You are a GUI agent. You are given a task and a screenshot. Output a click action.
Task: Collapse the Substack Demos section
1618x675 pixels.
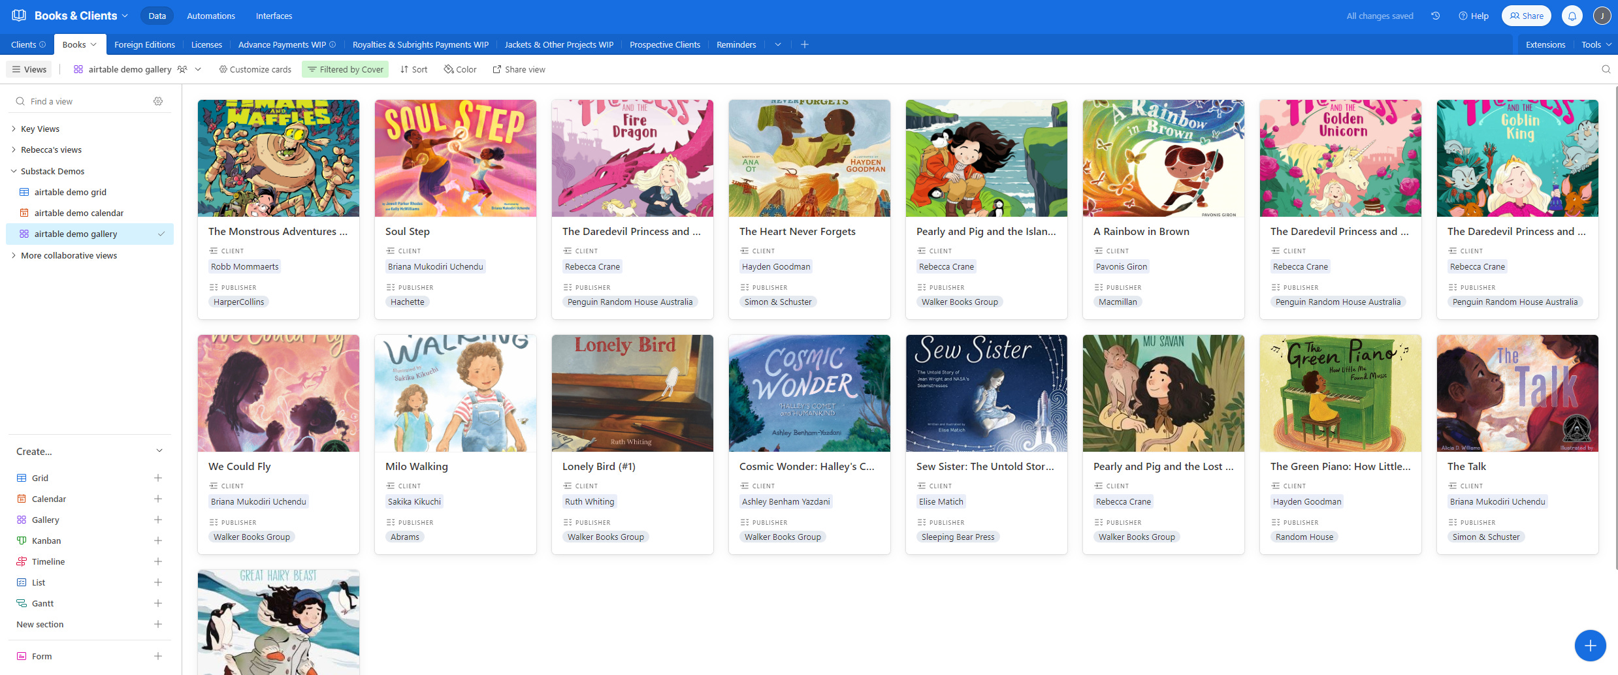[14, 171]
